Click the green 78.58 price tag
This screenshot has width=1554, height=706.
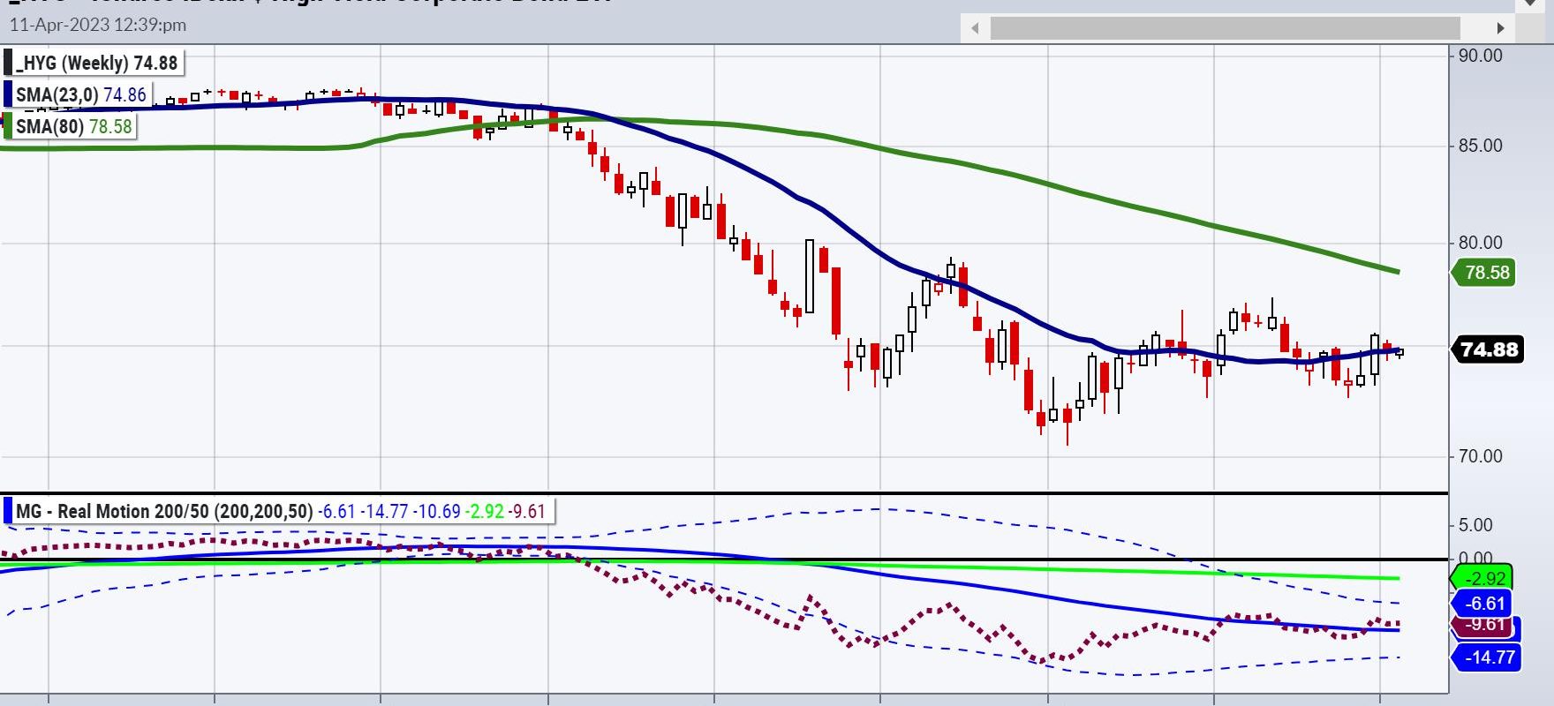[1485, 273]
